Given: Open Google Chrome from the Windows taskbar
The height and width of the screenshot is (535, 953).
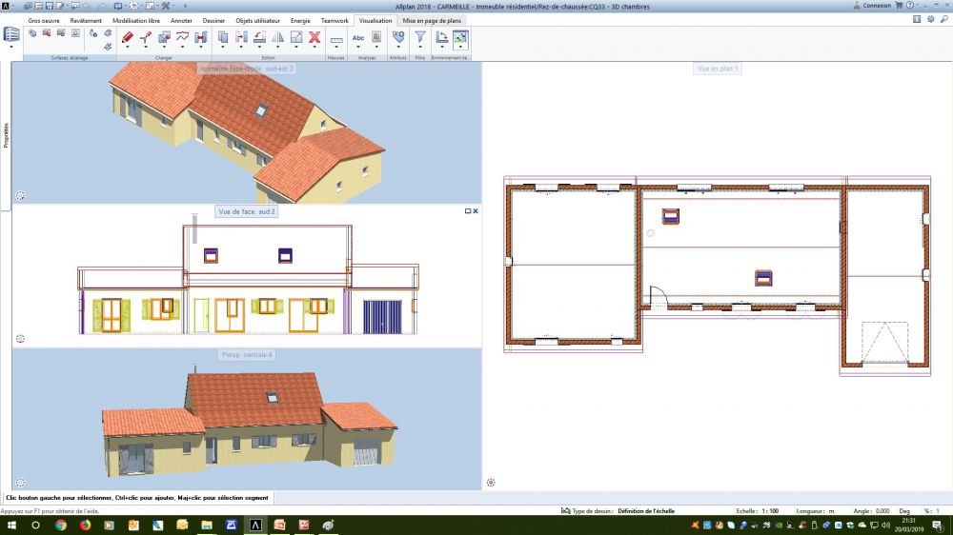Looking at the screenshot, I should [61, 525].
